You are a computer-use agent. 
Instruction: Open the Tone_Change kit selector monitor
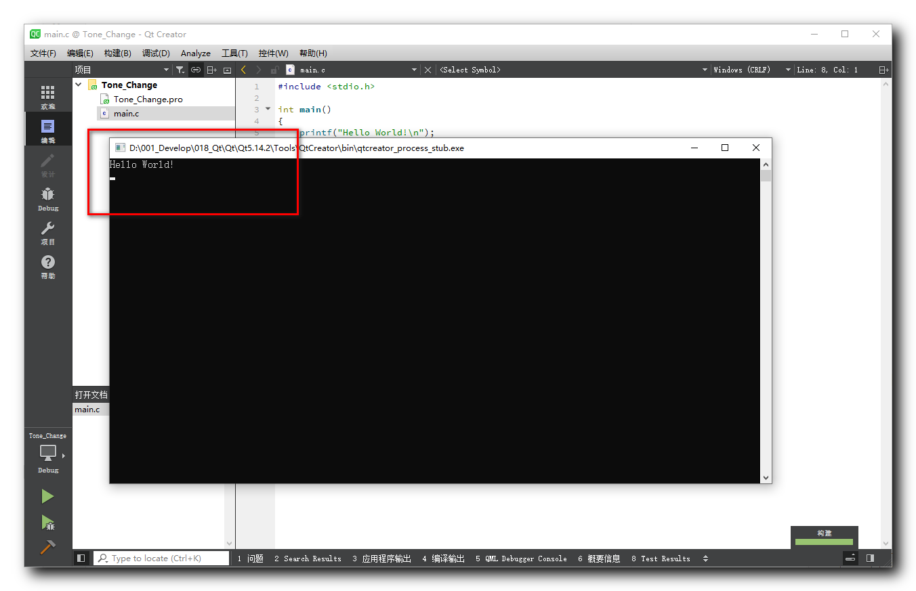point(48,453)
